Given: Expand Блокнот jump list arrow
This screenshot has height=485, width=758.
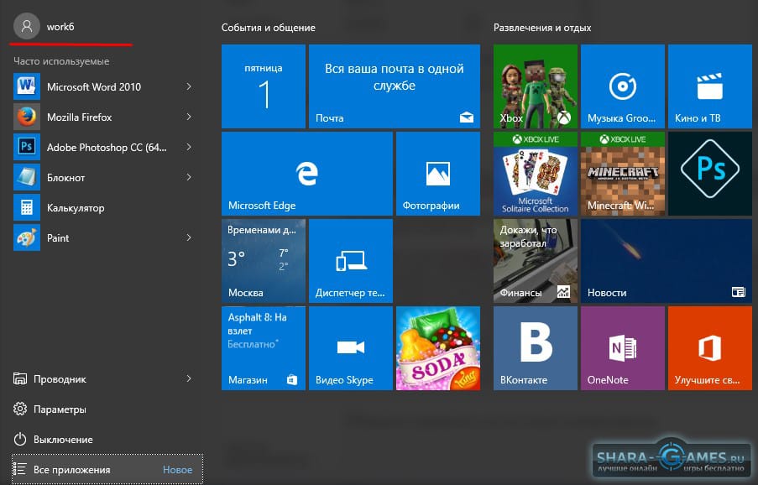Looking at the screenshot, I should (189, 177).
